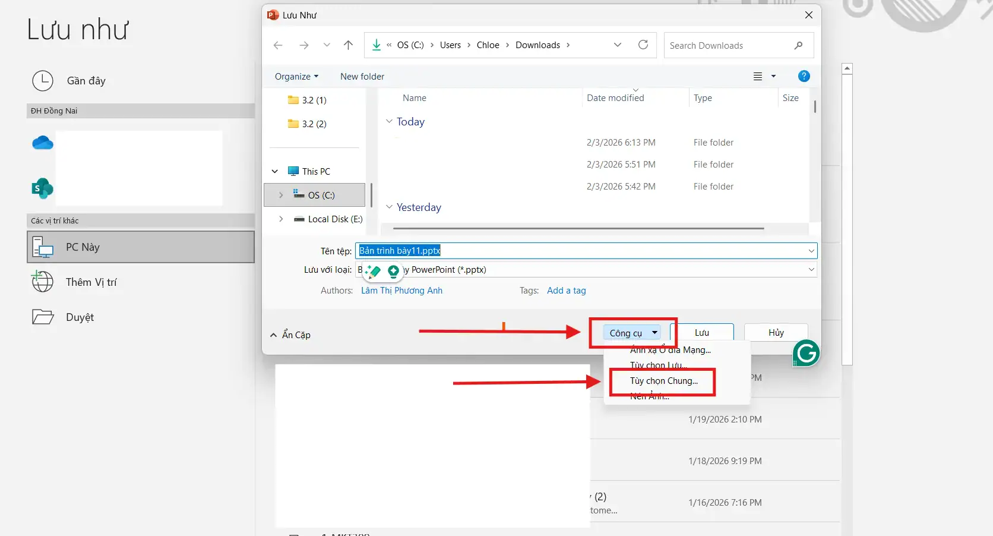The image size is (993, 536).
Task: Click the Grammarly floating icon
Action: [x=806, y=354]
